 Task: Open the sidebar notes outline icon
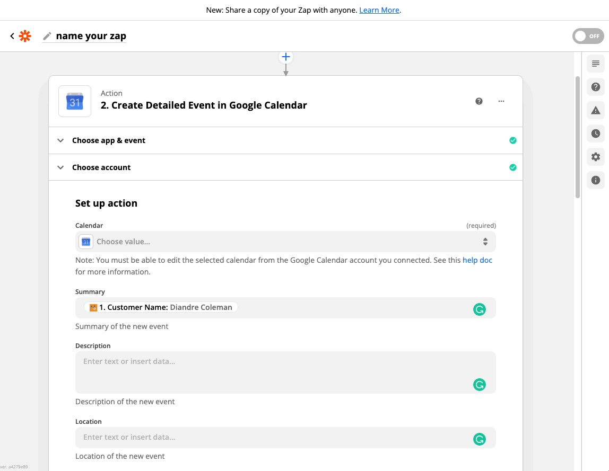click(x=596, y=64)
